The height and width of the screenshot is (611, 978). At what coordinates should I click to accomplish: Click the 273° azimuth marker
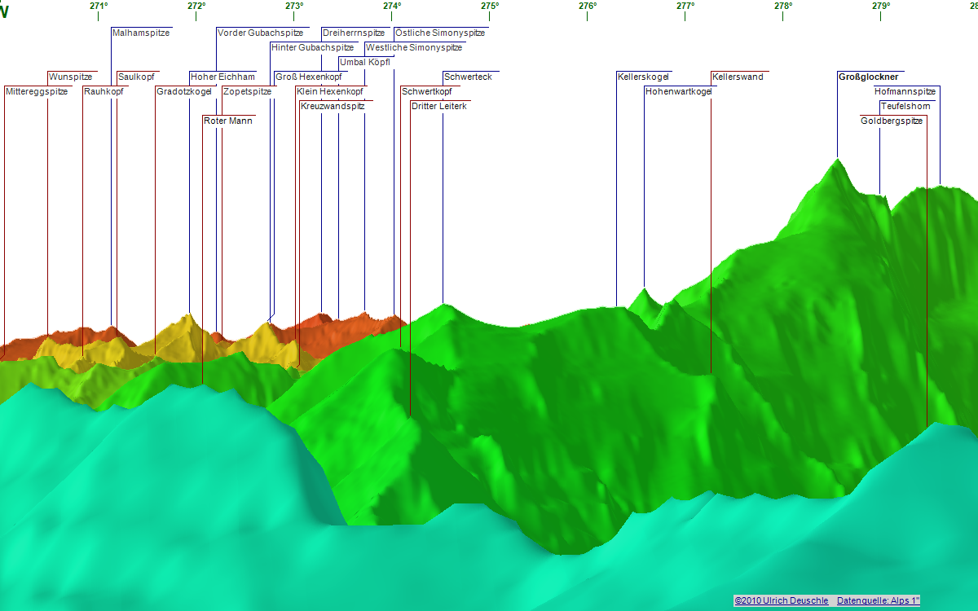[x=294, y=6]
